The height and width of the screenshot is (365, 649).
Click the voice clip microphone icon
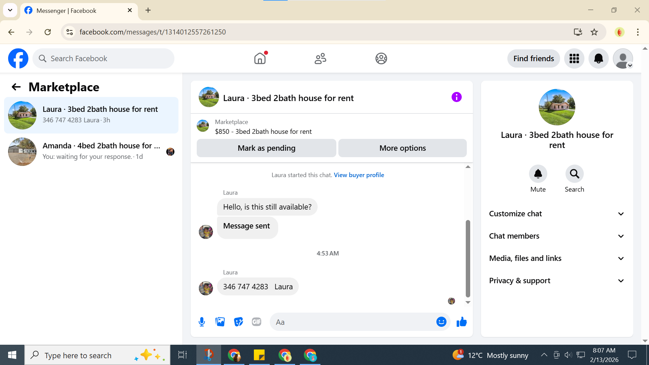pos(202,322)
